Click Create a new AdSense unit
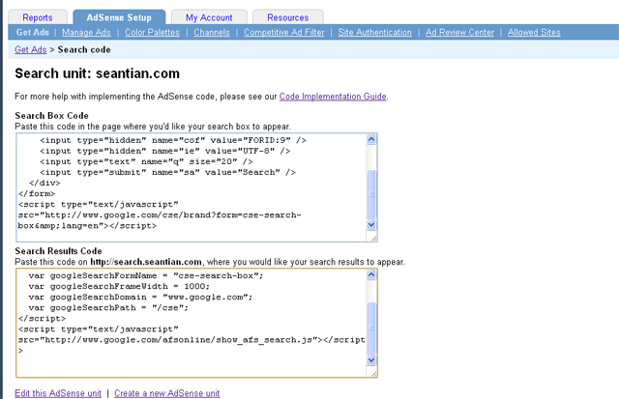 coord(167,393)
